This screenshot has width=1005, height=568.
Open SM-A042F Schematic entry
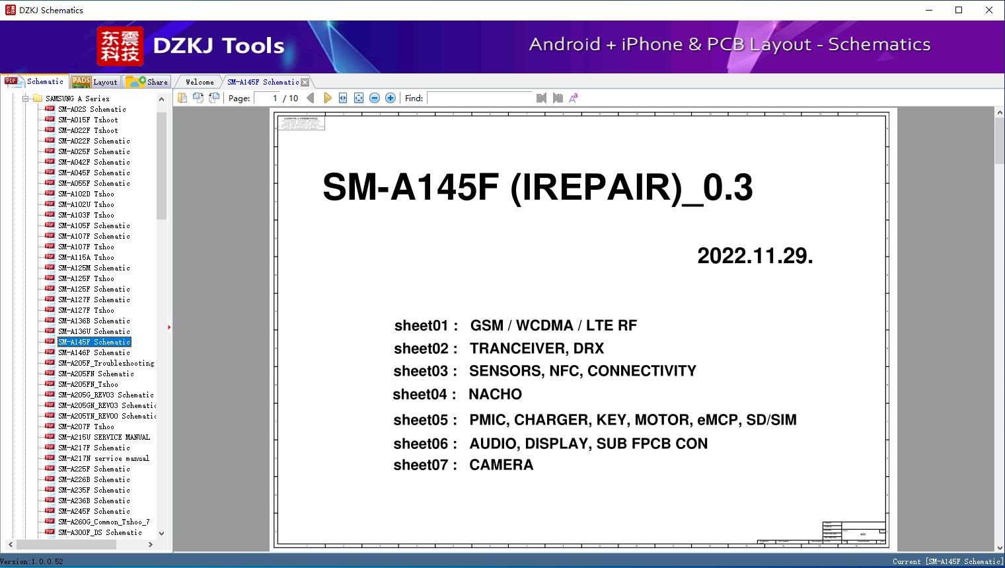(x=94, y=162)
